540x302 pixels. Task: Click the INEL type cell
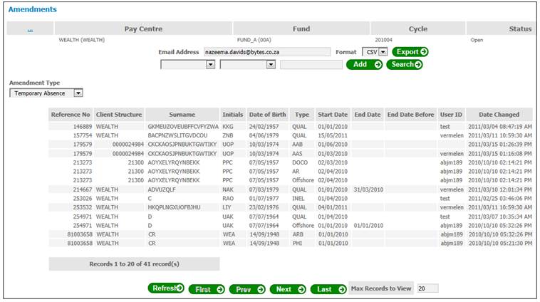pyautogui.click(x=298, y=199)
